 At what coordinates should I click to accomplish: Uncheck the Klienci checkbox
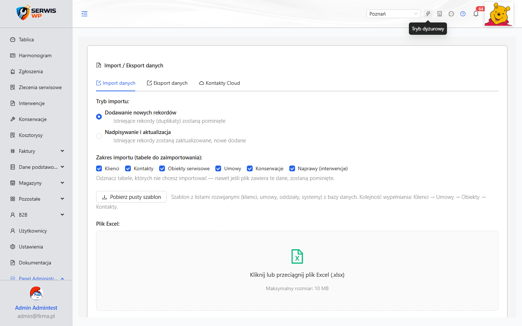99,168
